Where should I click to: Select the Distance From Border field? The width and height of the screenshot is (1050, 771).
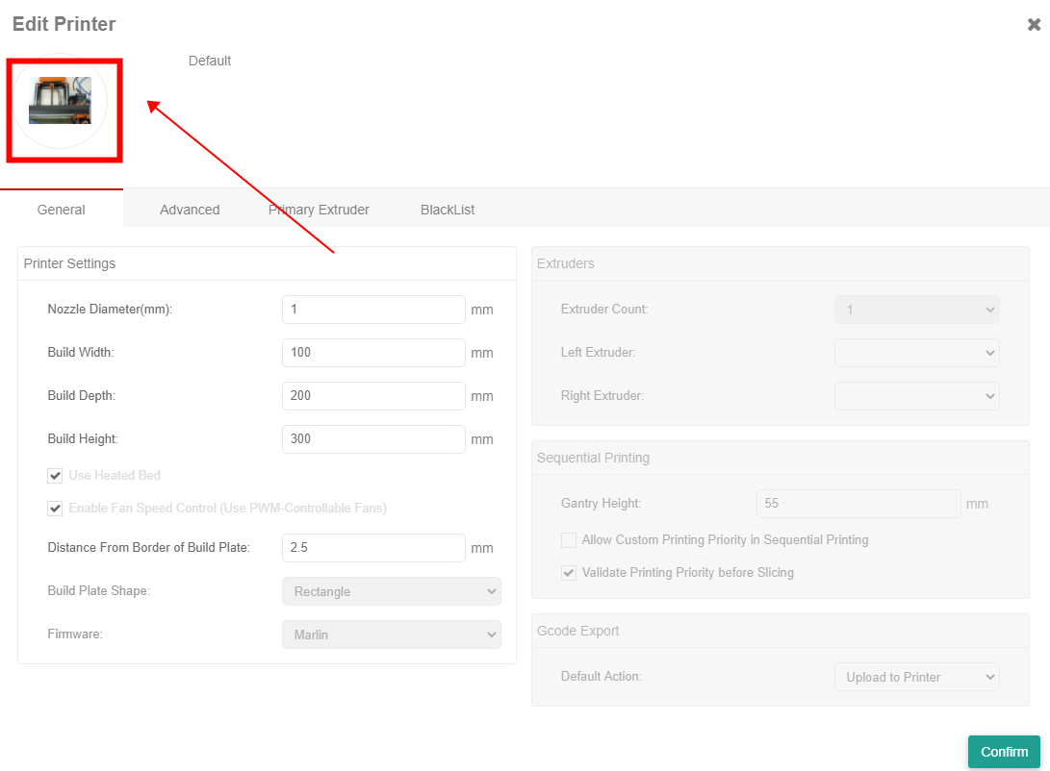tap(373, 548)
